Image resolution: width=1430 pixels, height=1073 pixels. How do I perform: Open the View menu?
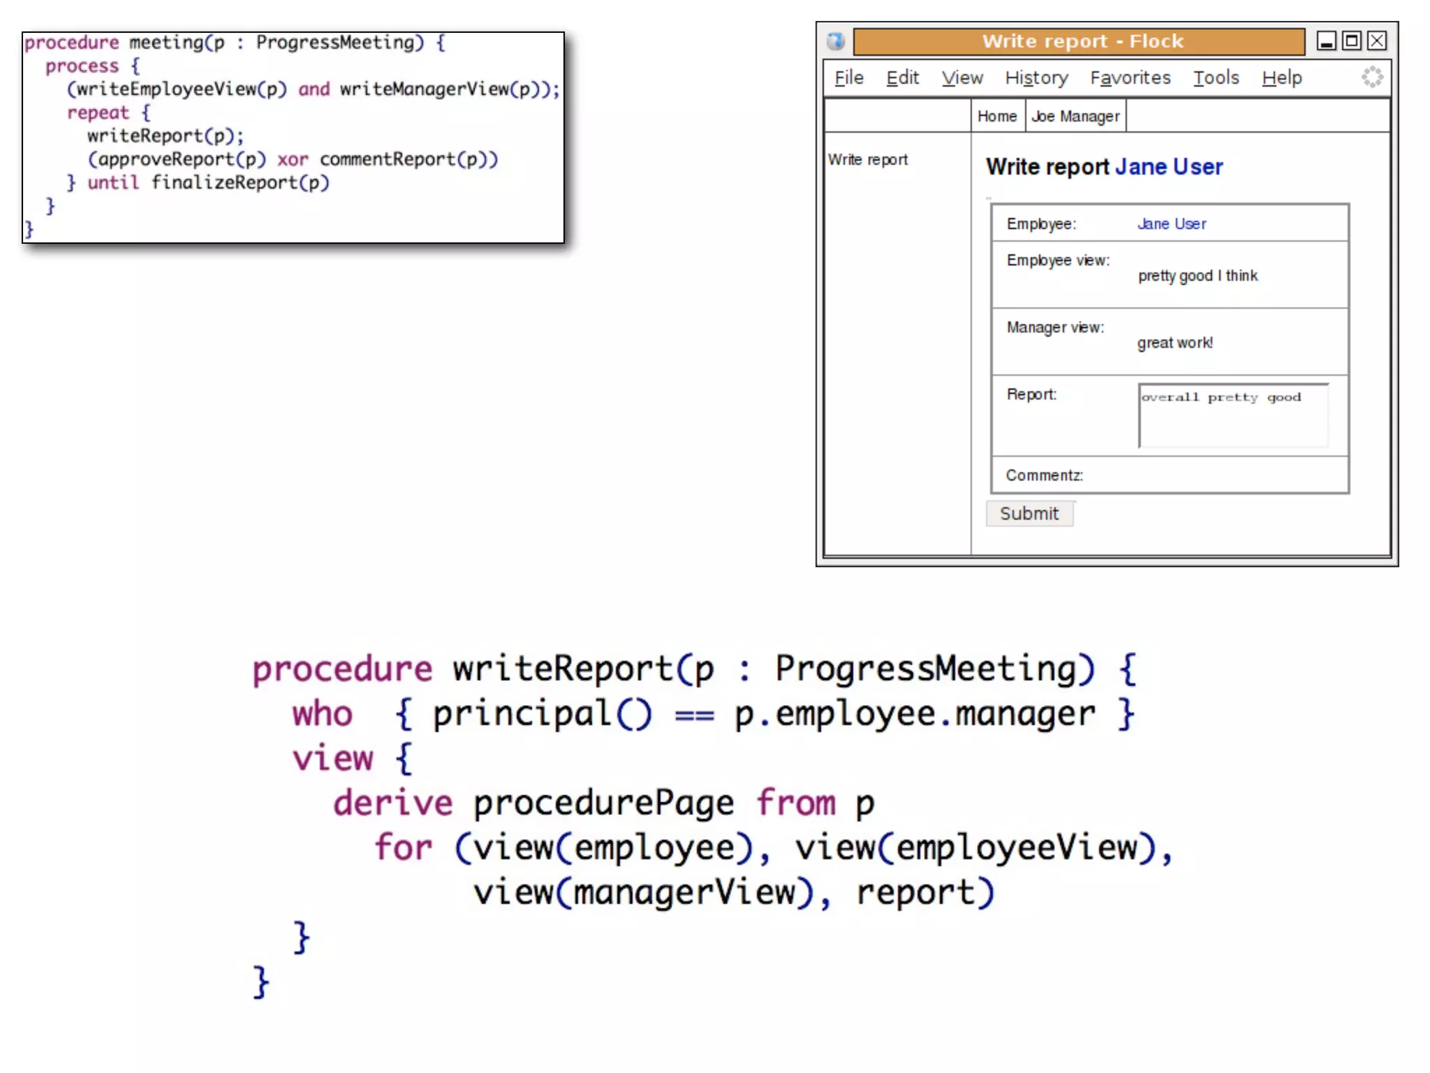[961, 78]
